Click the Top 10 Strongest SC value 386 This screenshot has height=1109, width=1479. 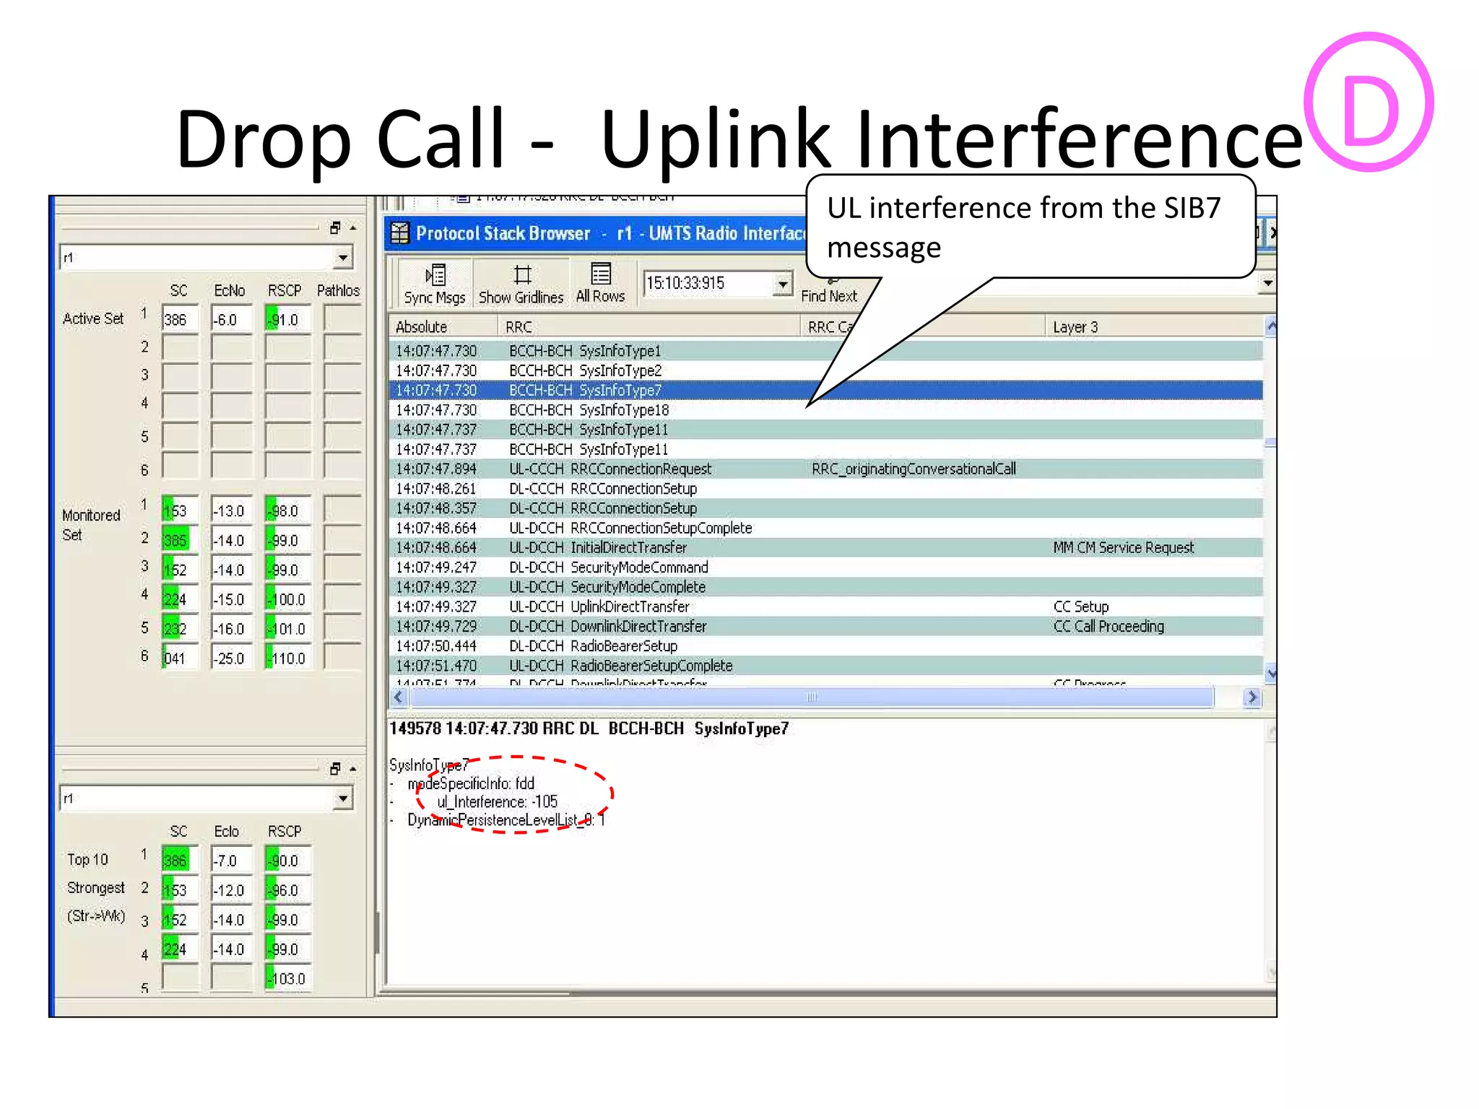tap(180, 861)
